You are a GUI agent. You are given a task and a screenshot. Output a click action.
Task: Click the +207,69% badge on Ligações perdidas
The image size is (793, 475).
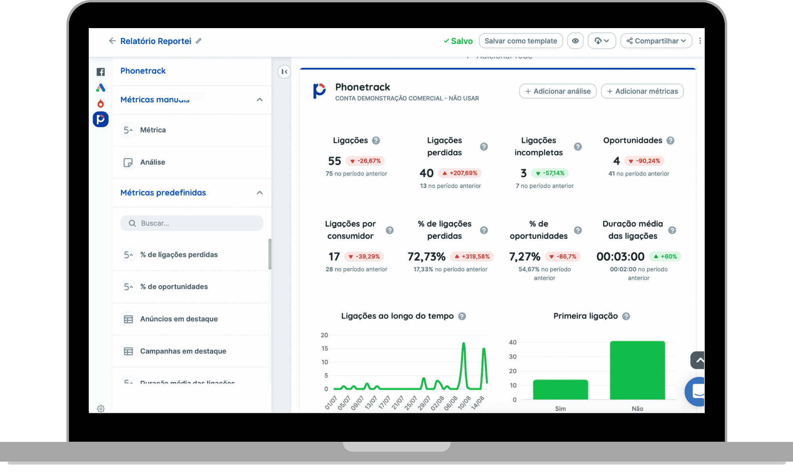click(460, 173)
